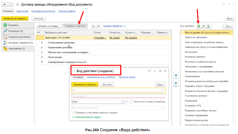Viewport: 238px width, 134px height.
Task: Click 'Записать' button in the dialog
Action: (x=107, y=84)
